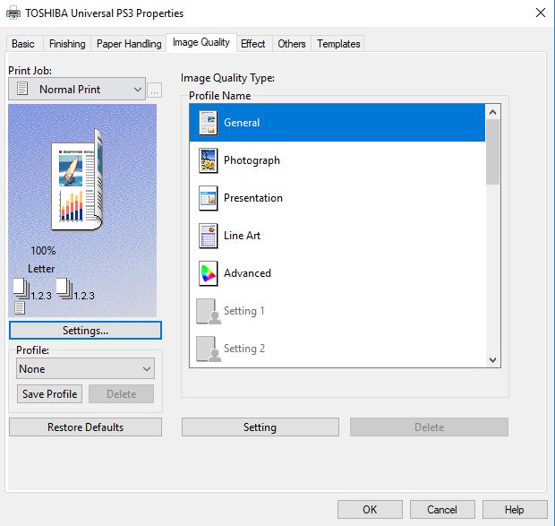This screenshot has height=526, width=555.
Task: Close the Properties dialog window
Action: [540, 13]
